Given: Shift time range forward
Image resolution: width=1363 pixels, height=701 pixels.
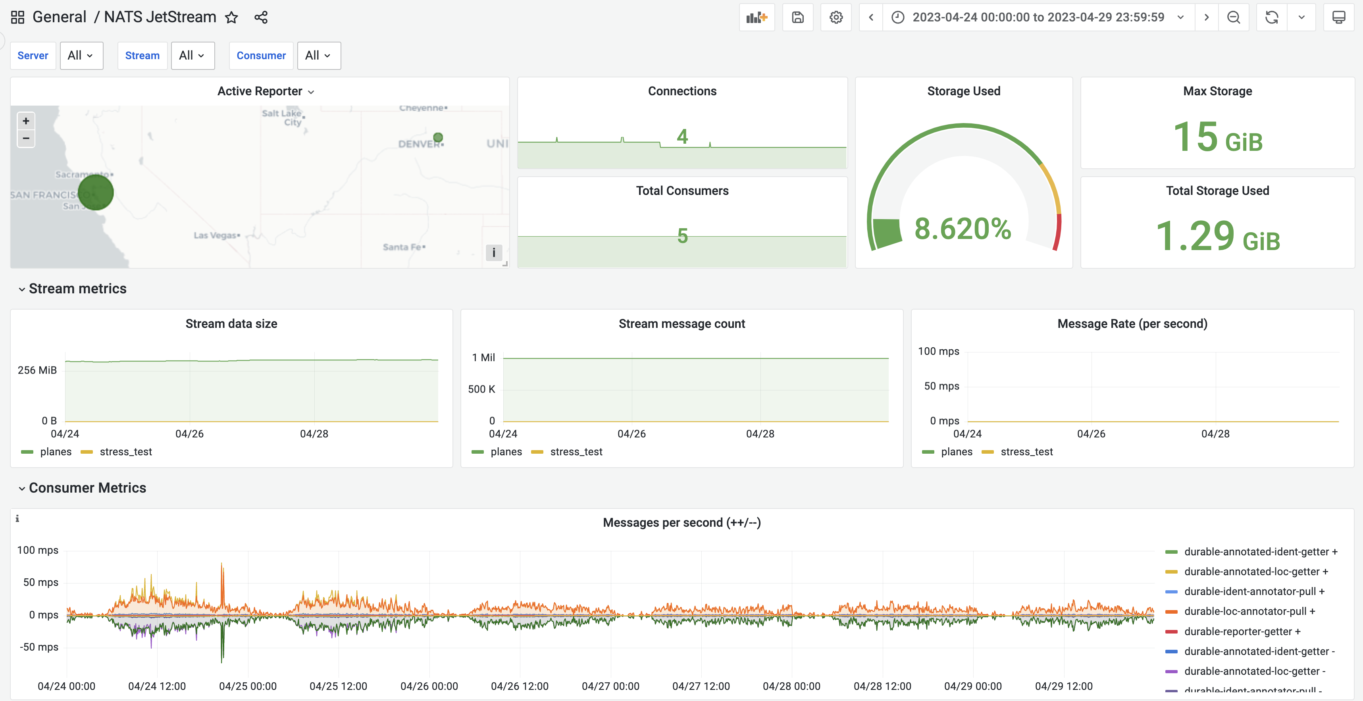Looking at the screenshot, I should (1206, 17).
